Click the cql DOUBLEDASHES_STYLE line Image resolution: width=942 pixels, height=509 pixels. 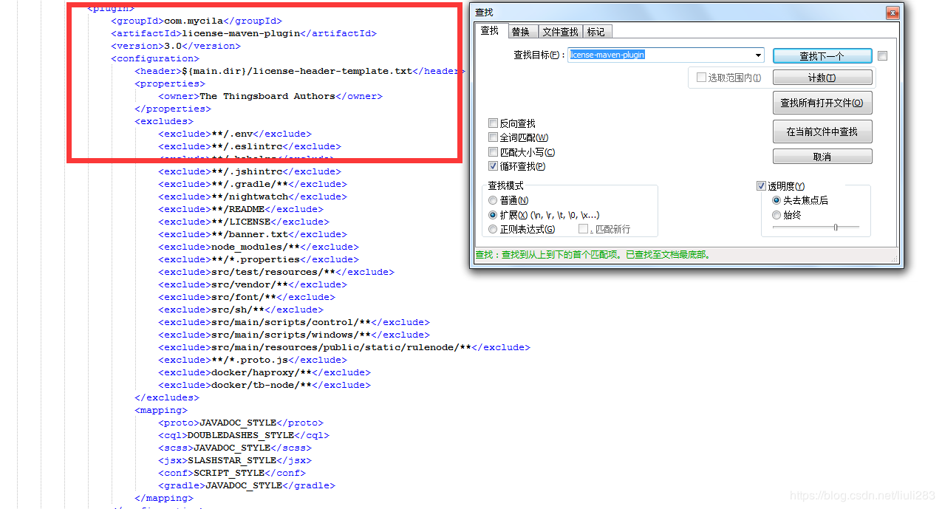(244, 435)
